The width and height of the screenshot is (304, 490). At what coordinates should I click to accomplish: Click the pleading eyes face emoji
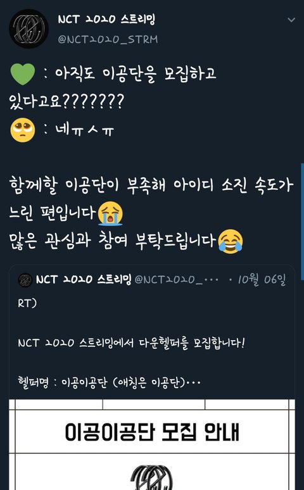coord(23,130)
